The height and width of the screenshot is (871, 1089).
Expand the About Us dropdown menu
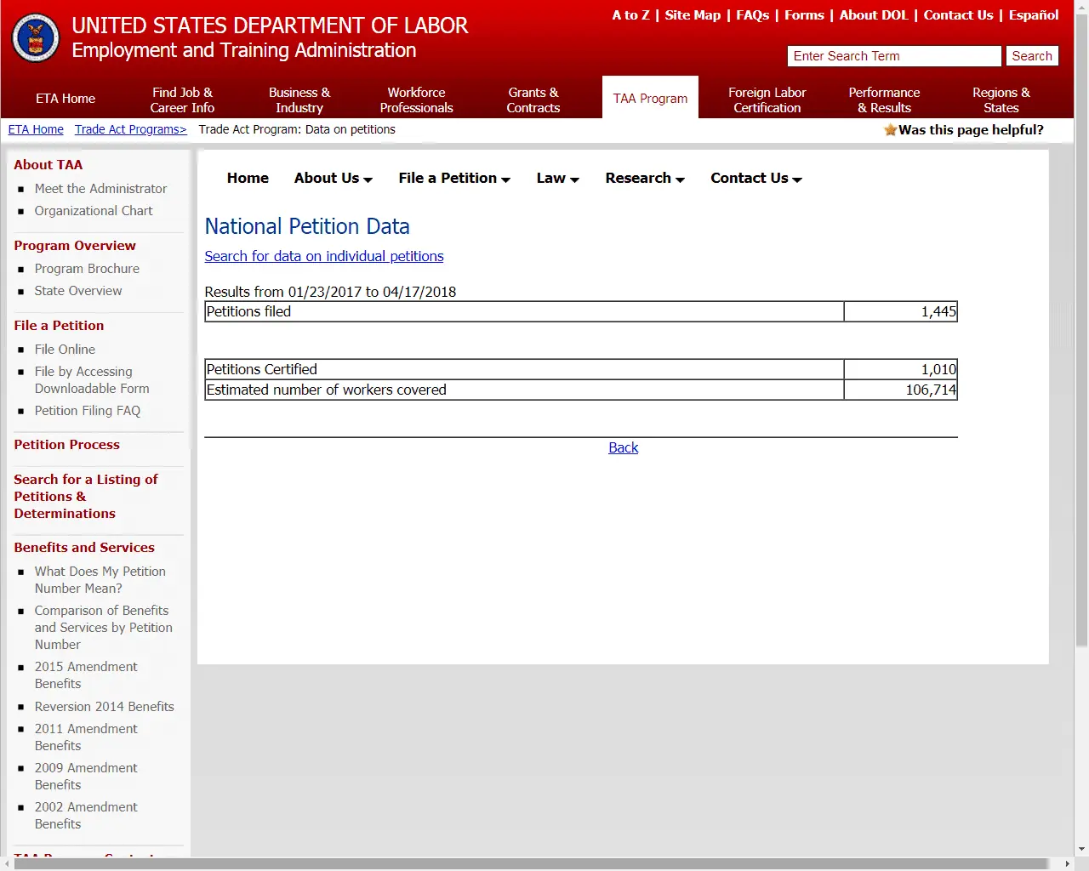tap(333, 179)
